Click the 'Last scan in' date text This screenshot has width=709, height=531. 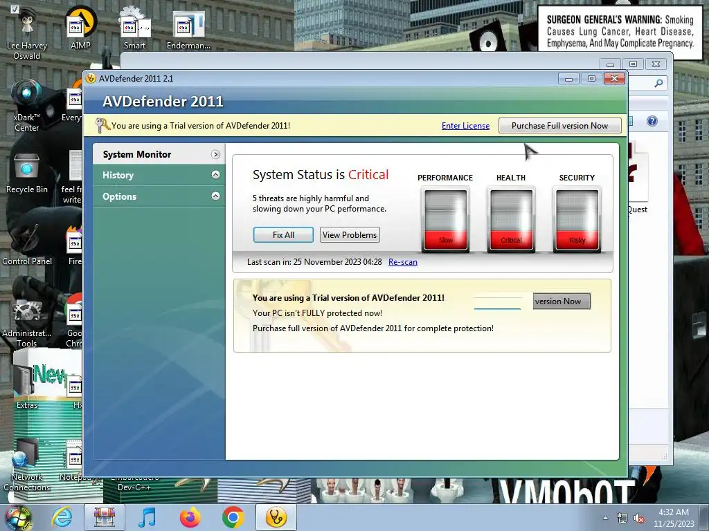tap(314, 262)
